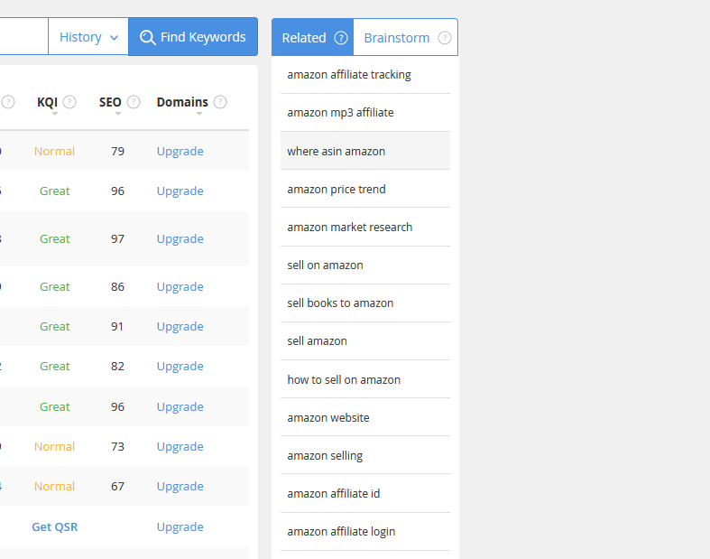Click the magnifier icon in Find Keywords
The height and width of the screenshot is (559, 710).
147,37
